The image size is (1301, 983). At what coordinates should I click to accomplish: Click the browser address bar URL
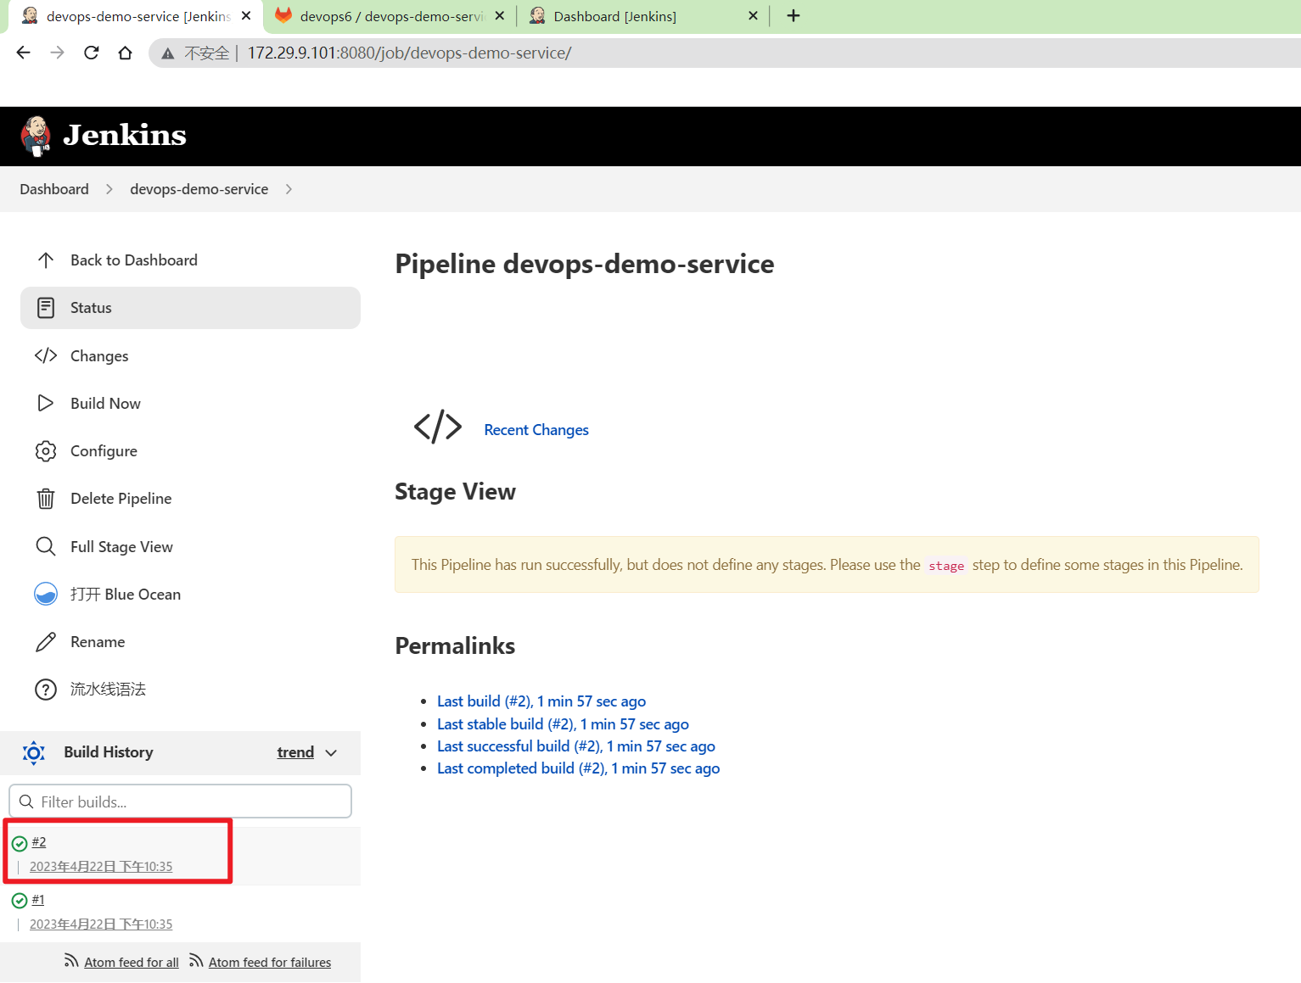409,53
